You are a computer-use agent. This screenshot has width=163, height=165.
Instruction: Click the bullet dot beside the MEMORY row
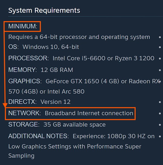160,70
